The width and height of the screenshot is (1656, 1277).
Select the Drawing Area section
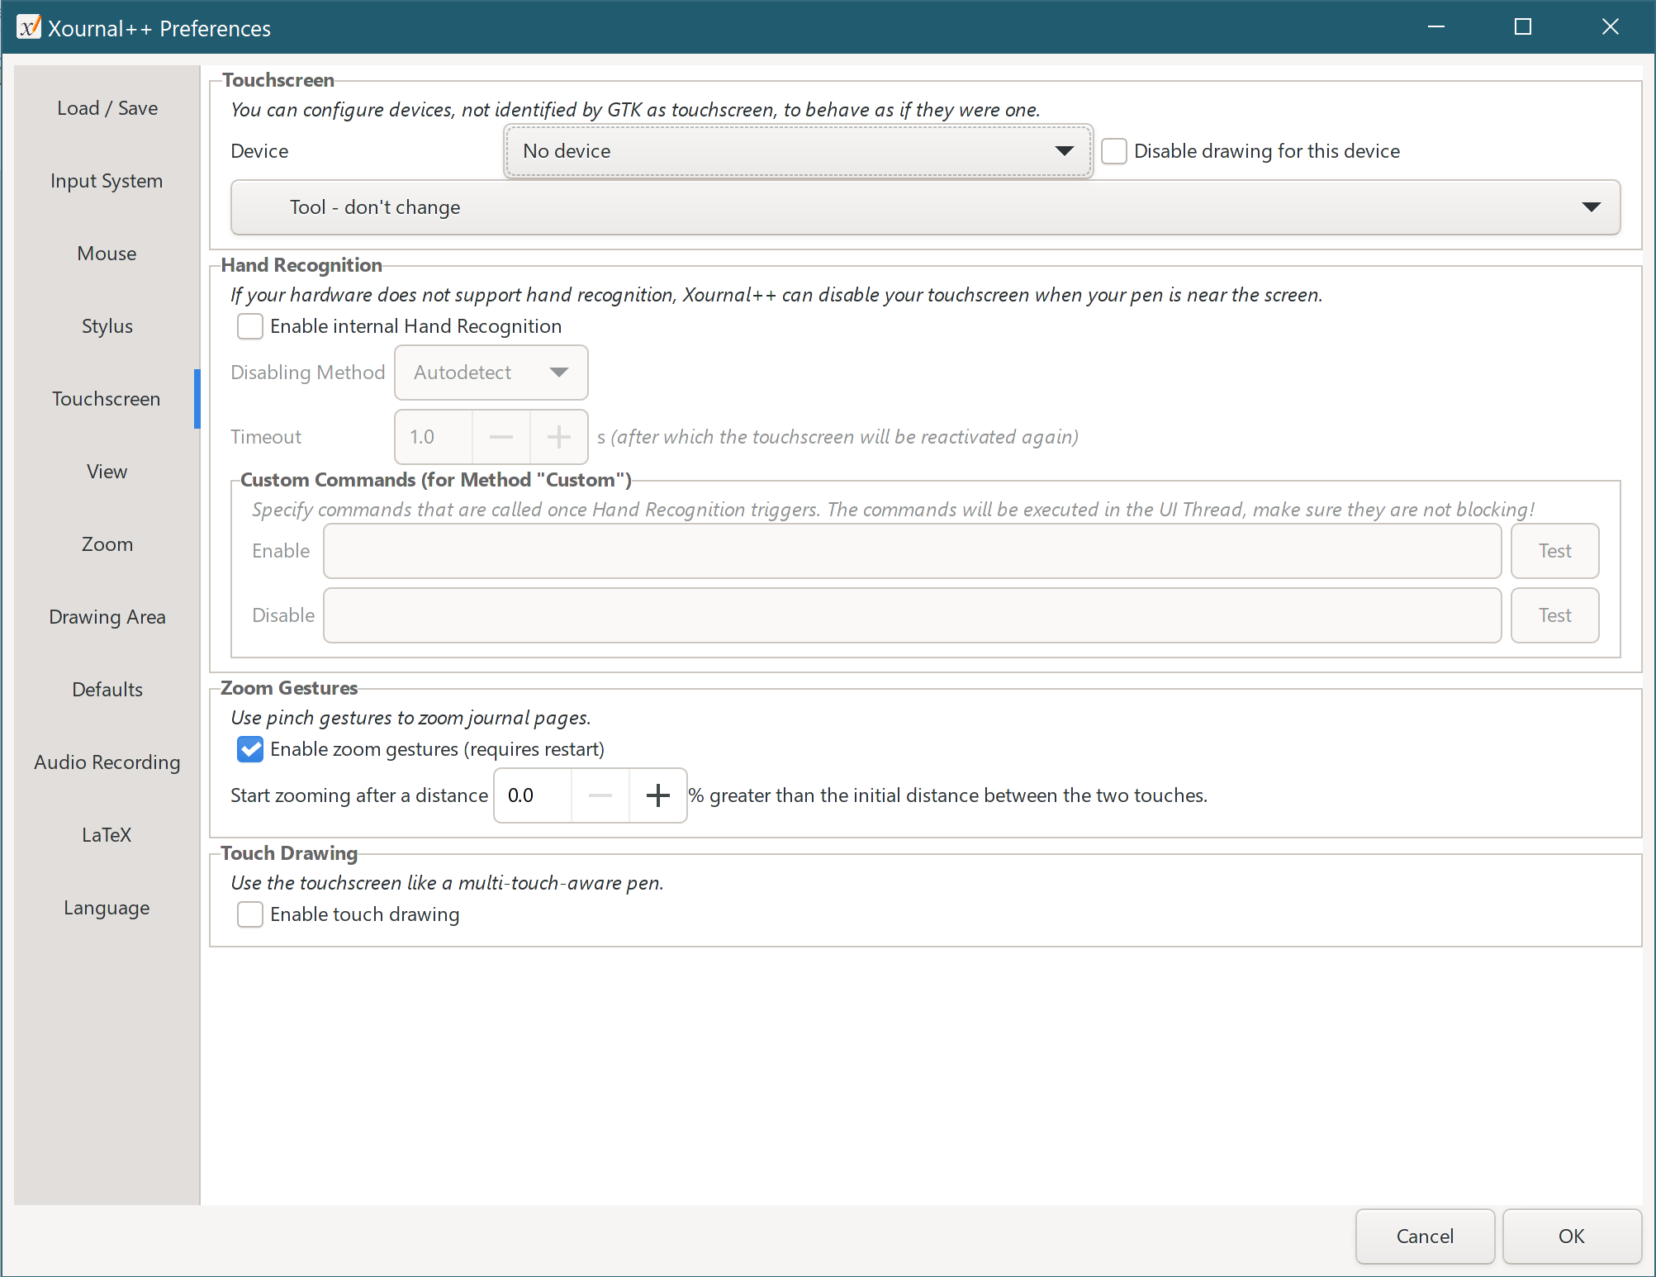[107, 616]
